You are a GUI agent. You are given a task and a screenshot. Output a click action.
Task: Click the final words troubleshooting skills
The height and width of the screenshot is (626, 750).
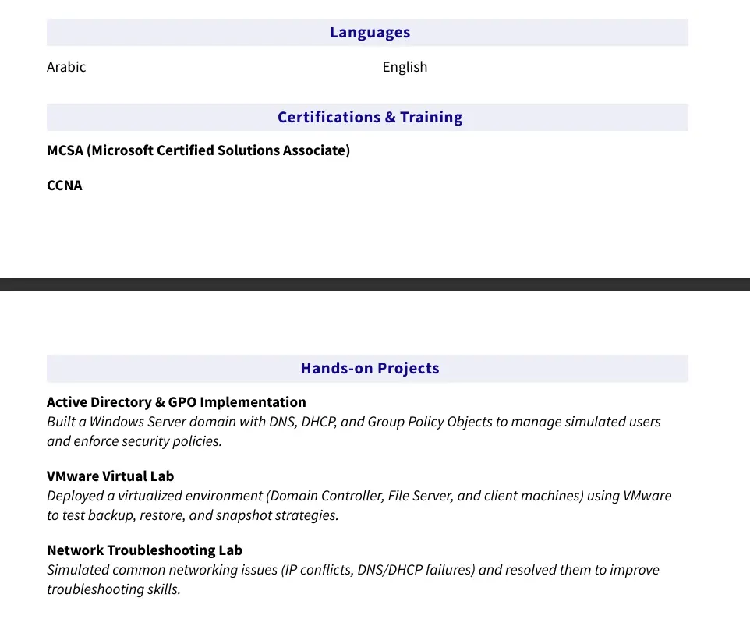point(113,589)
